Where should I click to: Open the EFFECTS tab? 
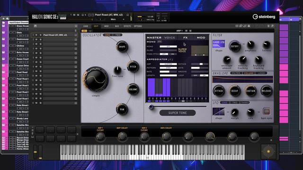(x=127, y=26)
